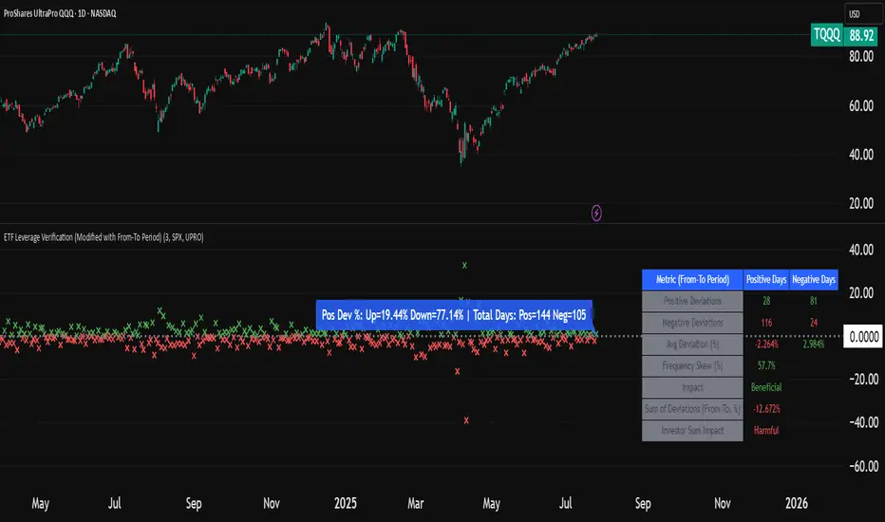Click the value 116 in the table
Screen dimensions: 885x522
coord(766,323)
